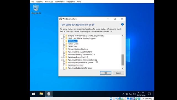
Task: Click the VirtualBox network adapter status icon
Action: click(119, 99)
